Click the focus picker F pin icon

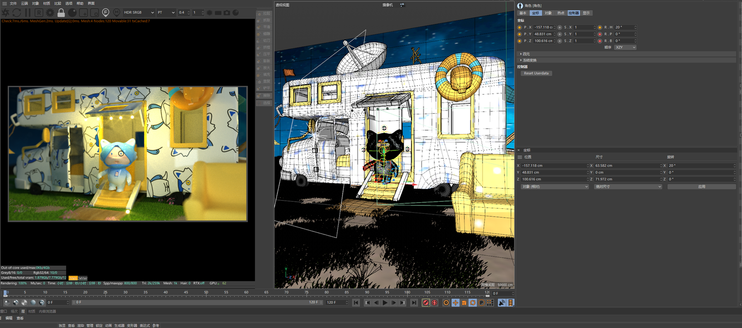106,12
